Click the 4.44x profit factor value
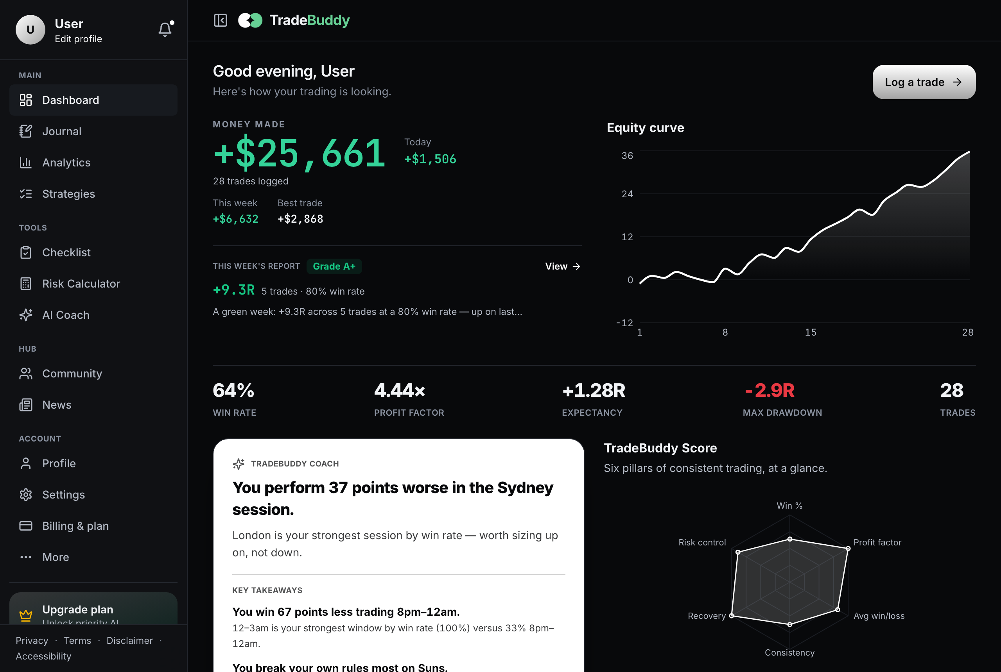This screenshot has width=1001, height=672. pos(400,390)
